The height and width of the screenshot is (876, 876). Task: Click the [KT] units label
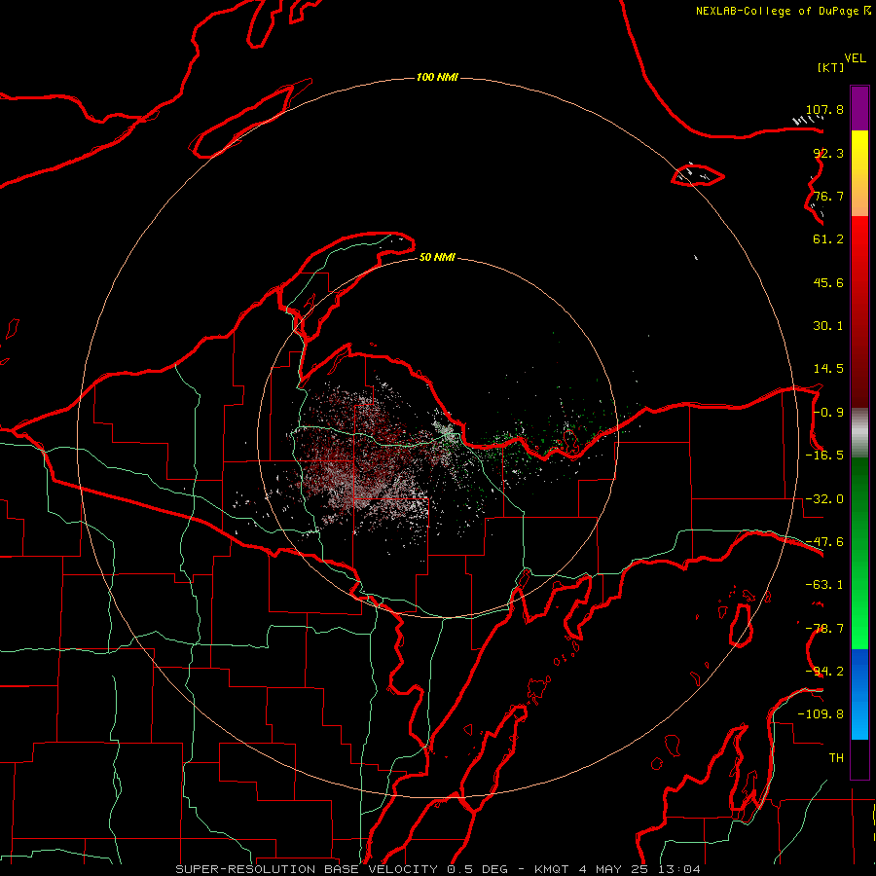[x=830, y=67]
